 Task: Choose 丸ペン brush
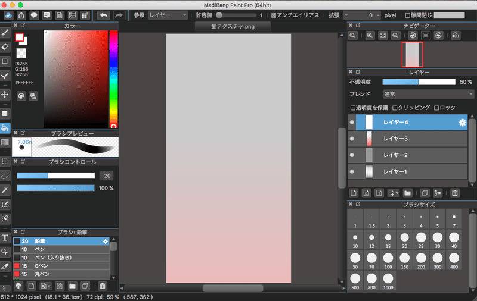point(61,274)
